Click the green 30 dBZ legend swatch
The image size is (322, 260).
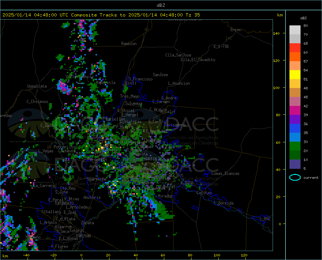(x=295, y=146)
